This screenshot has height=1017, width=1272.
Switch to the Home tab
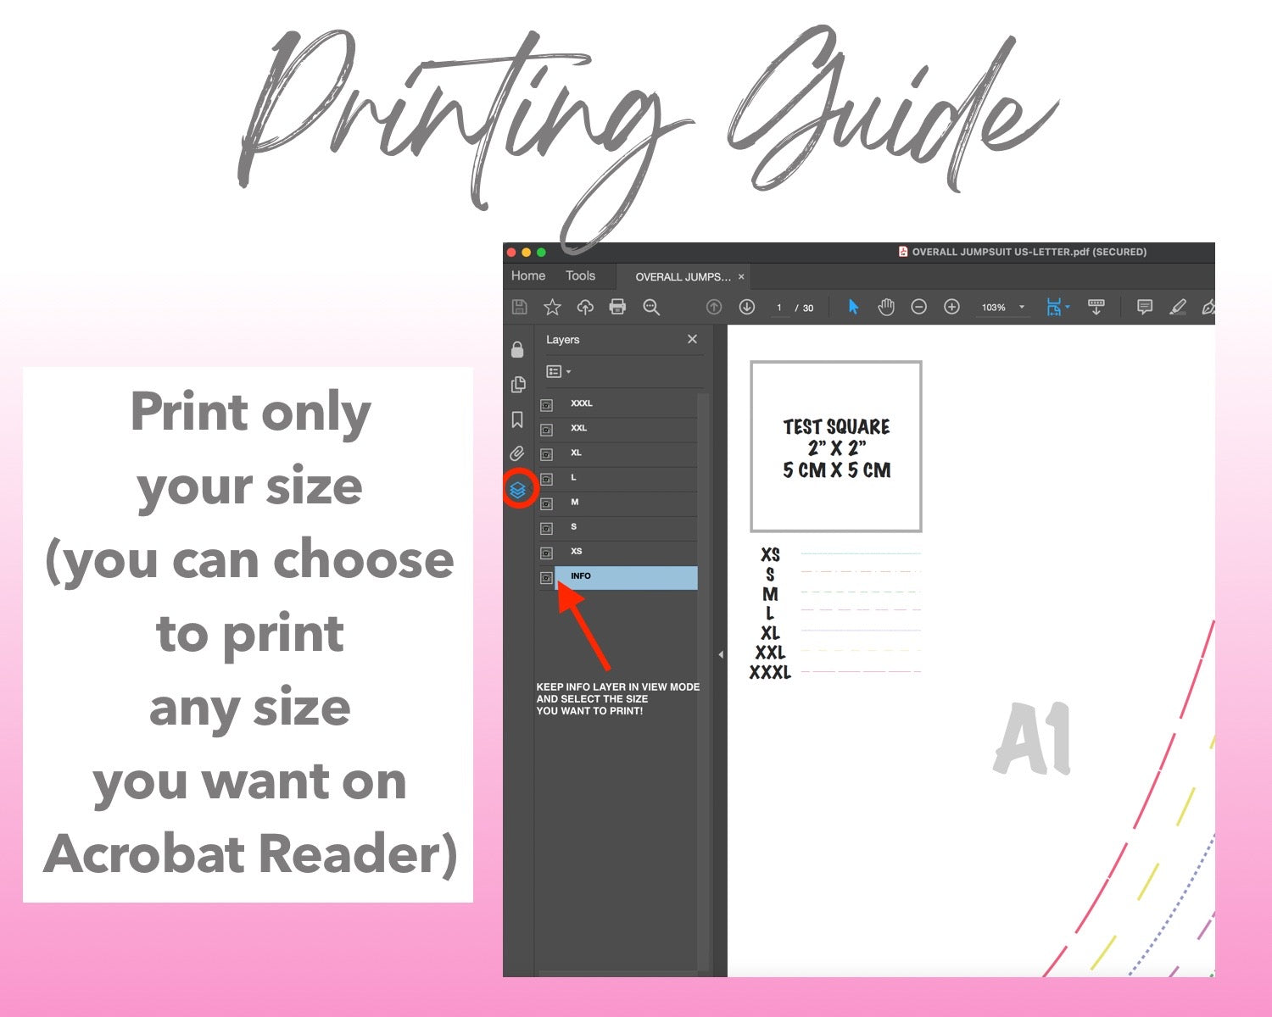click(527, 276)
